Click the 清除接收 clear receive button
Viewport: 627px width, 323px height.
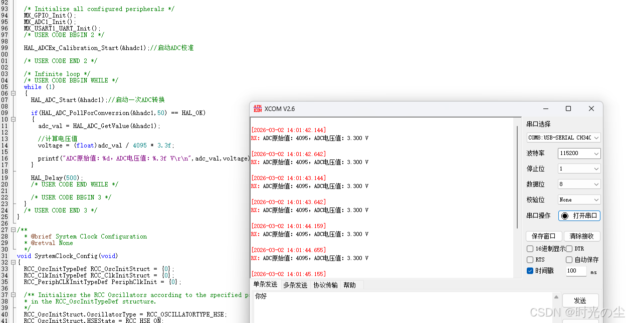click(x=582, y=236)
